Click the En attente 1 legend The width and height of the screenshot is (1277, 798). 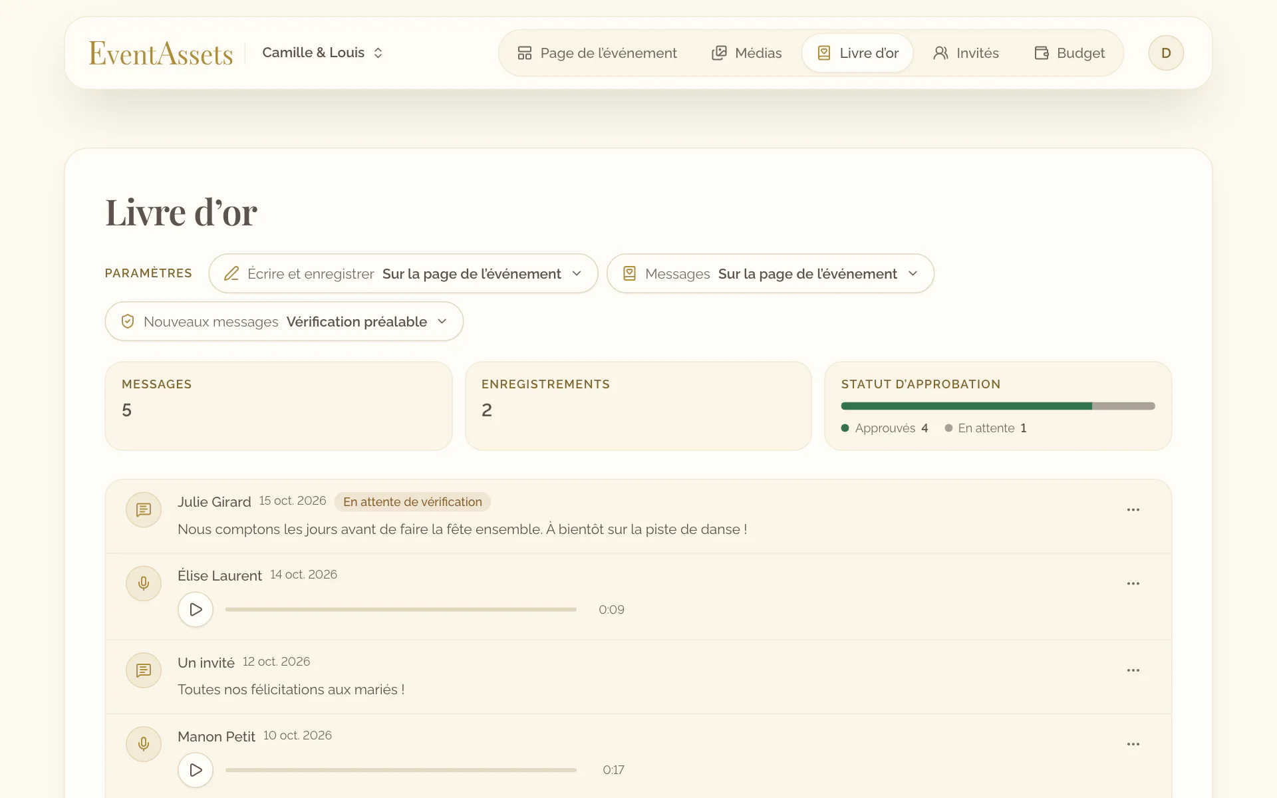pyautogui.click(x=986, y=428)
